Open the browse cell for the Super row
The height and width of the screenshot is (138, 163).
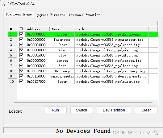click(x=153, y=82)
